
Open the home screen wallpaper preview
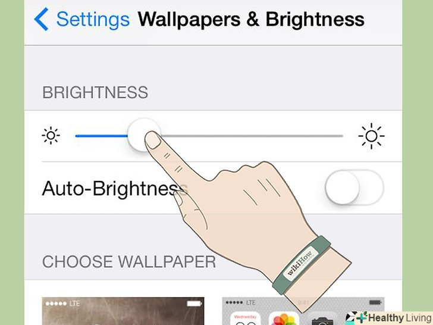point(303,311)
